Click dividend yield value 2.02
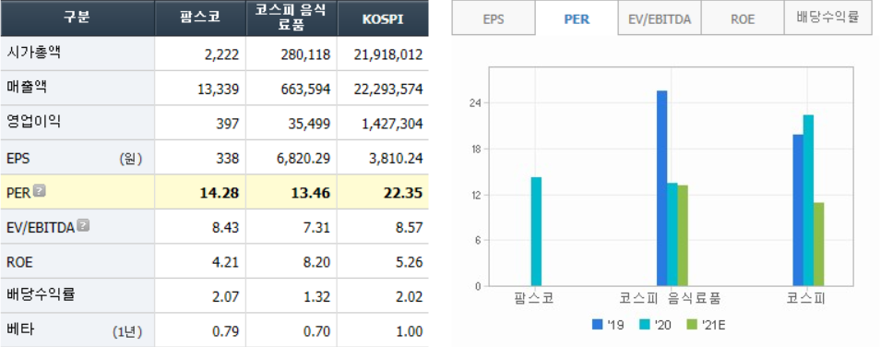 [409, 297]
